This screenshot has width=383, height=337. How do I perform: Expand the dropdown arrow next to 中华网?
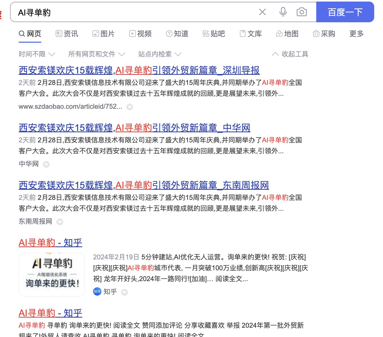click(46, 164)
